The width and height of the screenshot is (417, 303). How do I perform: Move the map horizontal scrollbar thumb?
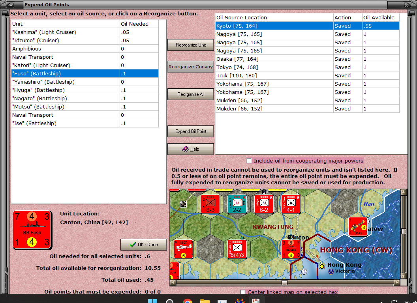pos(284,282)
